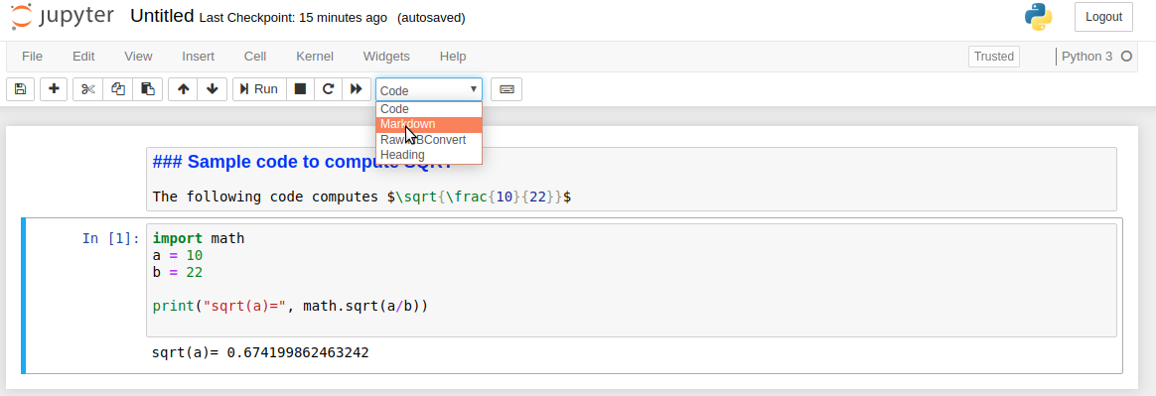Paste cells below icon
Image resolution: width=1156 pixels, height=396 pixels.
[147, 89]
